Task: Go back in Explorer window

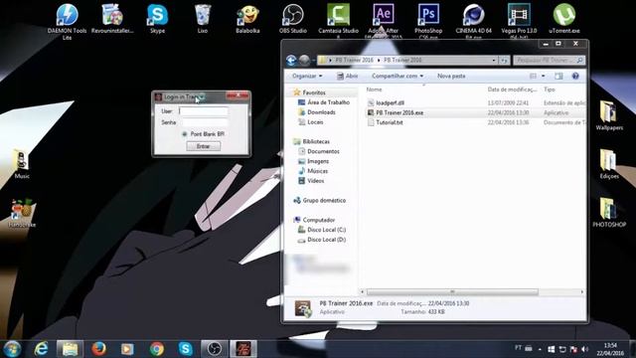Action: tap(291, 61)
